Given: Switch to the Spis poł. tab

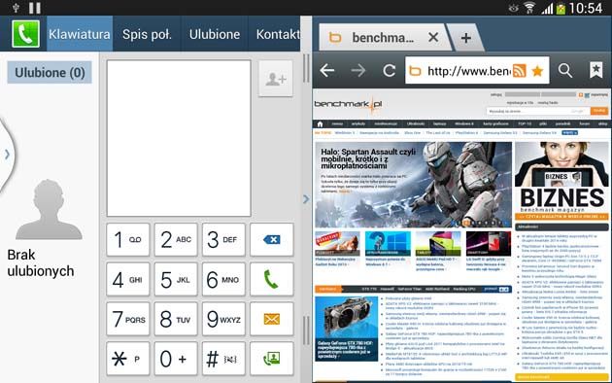Looking at the screenshot, I should [147, 34].
